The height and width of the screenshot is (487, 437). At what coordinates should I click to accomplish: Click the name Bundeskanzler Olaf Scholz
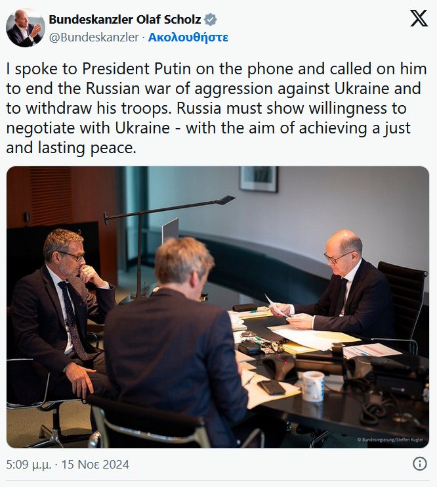(125, 20)
